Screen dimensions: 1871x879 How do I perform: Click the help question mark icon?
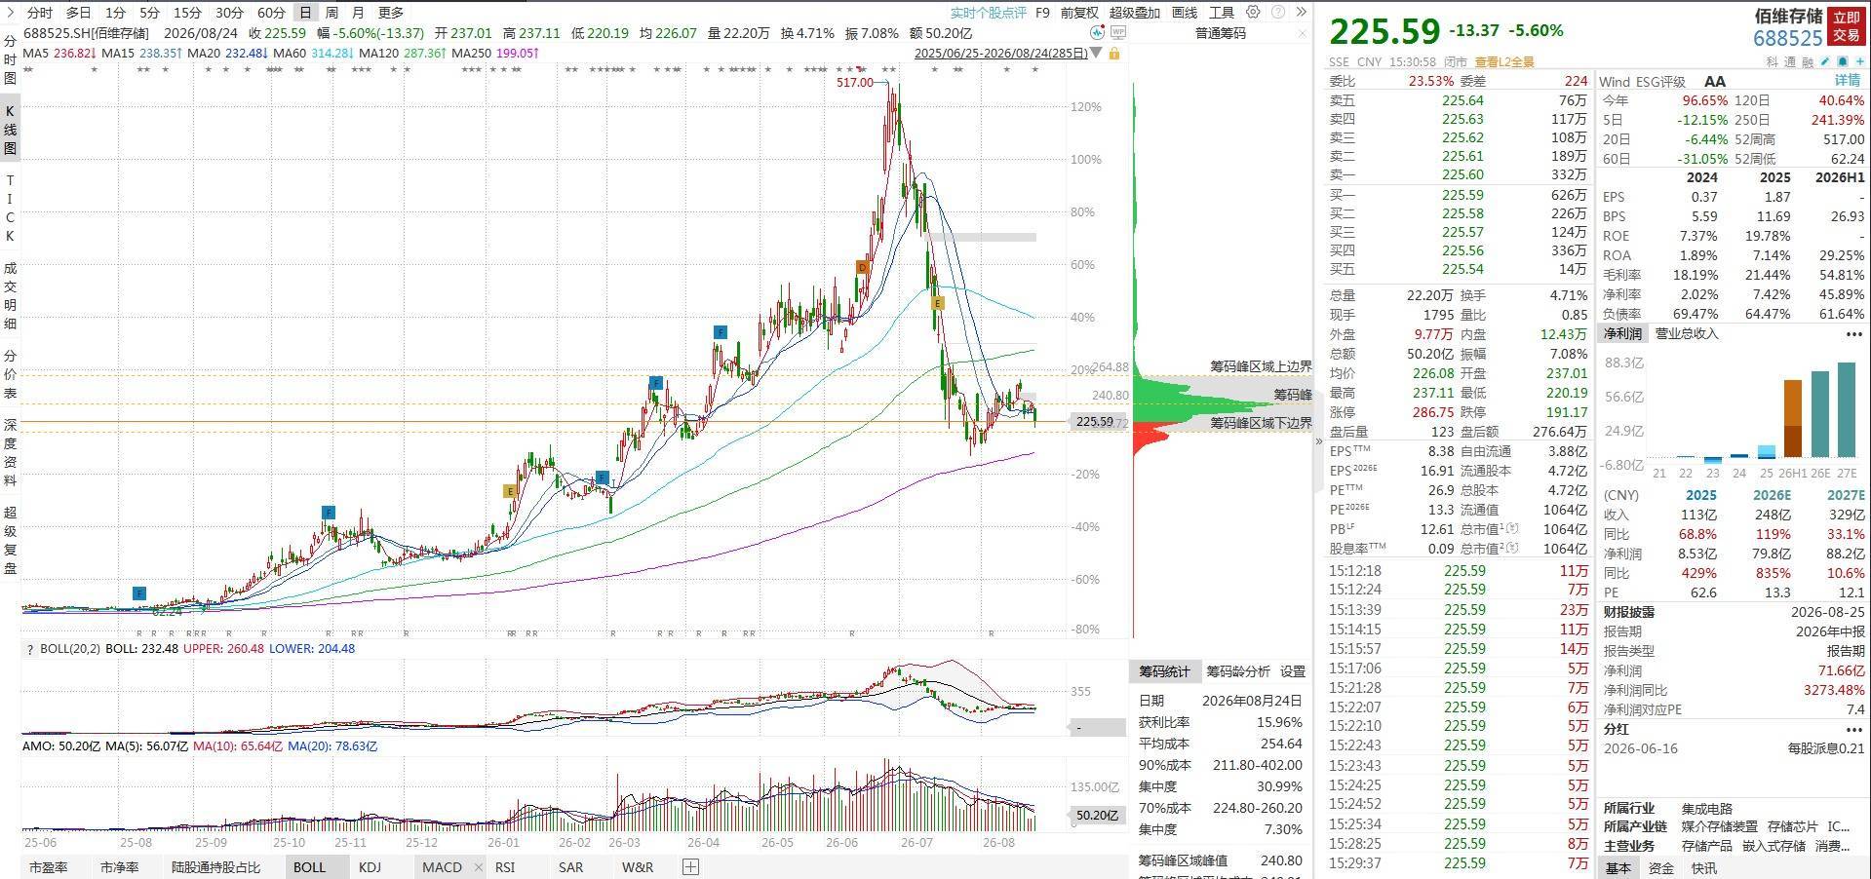tap(1277, 12)
